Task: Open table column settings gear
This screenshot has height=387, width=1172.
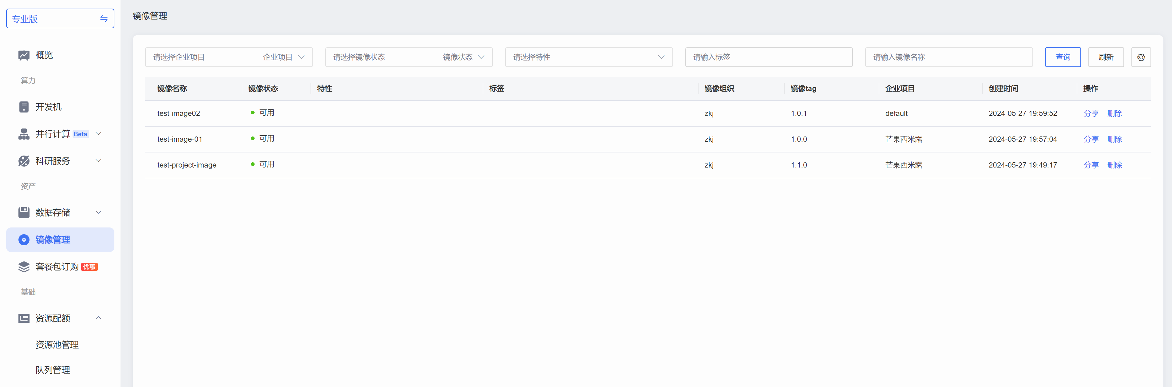Action: [x=1141, y=57]
